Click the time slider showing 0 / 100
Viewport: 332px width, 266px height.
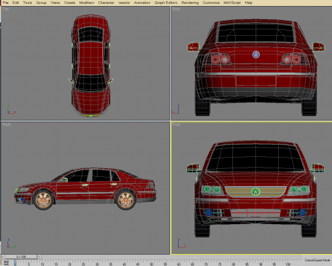[21, 257]
